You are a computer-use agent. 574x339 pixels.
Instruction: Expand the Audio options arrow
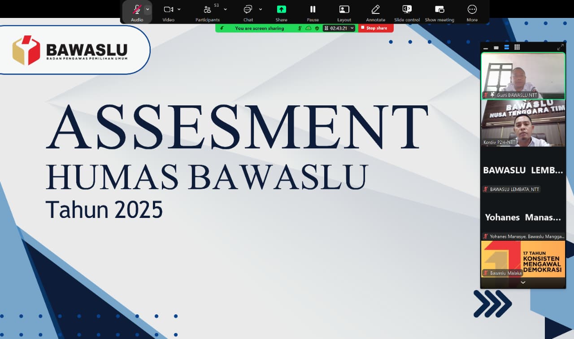(x=148, y=9)
